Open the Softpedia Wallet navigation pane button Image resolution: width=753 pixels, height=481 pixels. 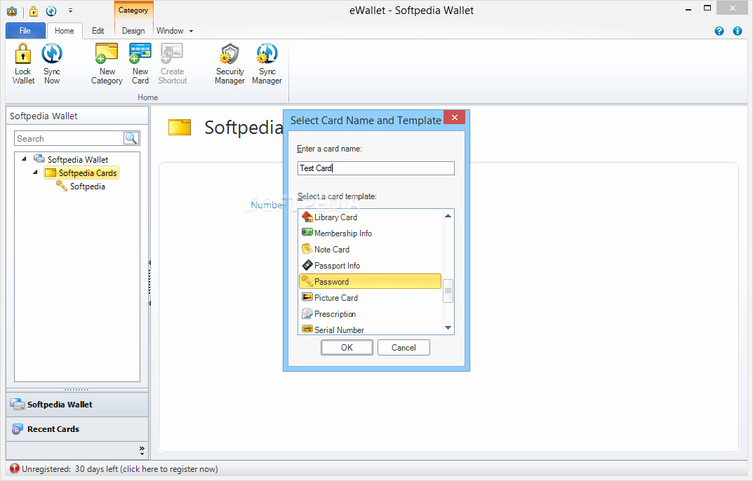(x=76, y=404)
